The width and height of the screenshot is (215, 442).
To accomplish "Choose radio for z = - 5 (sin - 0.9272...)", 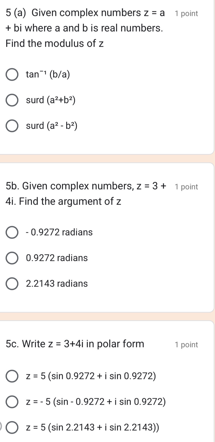I will pos(12,402).
